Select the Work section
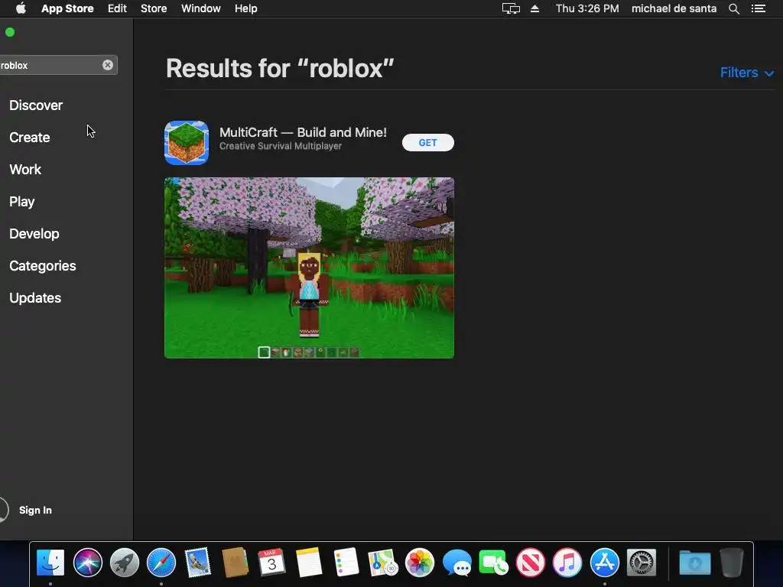The height and width of the screenshot is (587, 783). click(25, 170)
